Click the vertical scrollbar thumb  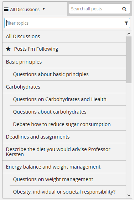pyautogui.click(x=129, y=60)
